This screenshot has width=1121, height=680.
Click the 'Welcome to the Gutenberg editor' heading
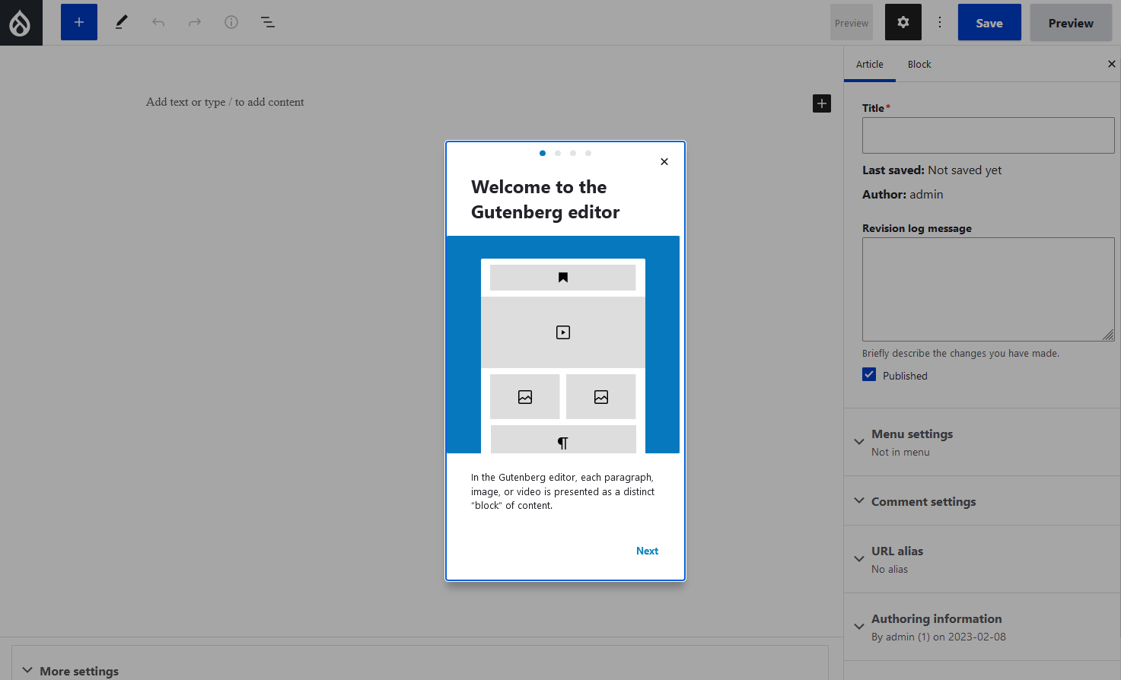tap(545, 199)
